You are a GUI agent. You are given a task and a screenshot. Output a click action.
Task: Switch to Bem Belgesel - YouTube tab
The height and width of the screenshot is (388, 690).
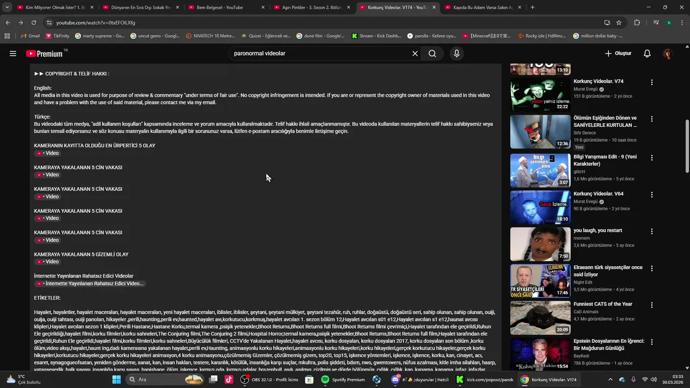click(x=226, y=8)
